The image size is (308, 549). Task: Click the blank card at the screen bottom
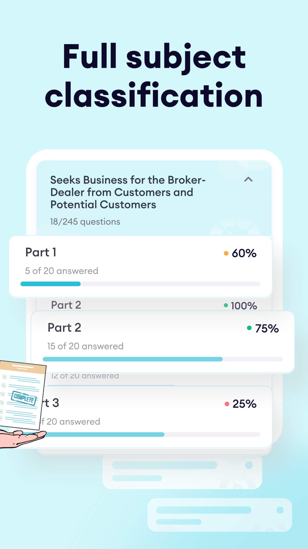pos(219,515)
